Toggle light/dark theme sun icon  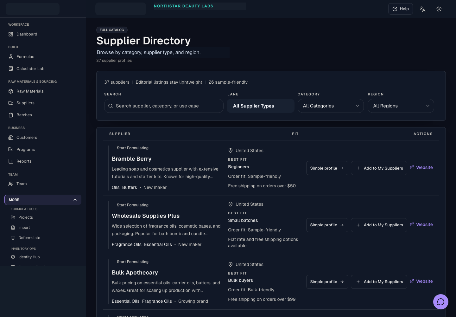pos(439,9)
